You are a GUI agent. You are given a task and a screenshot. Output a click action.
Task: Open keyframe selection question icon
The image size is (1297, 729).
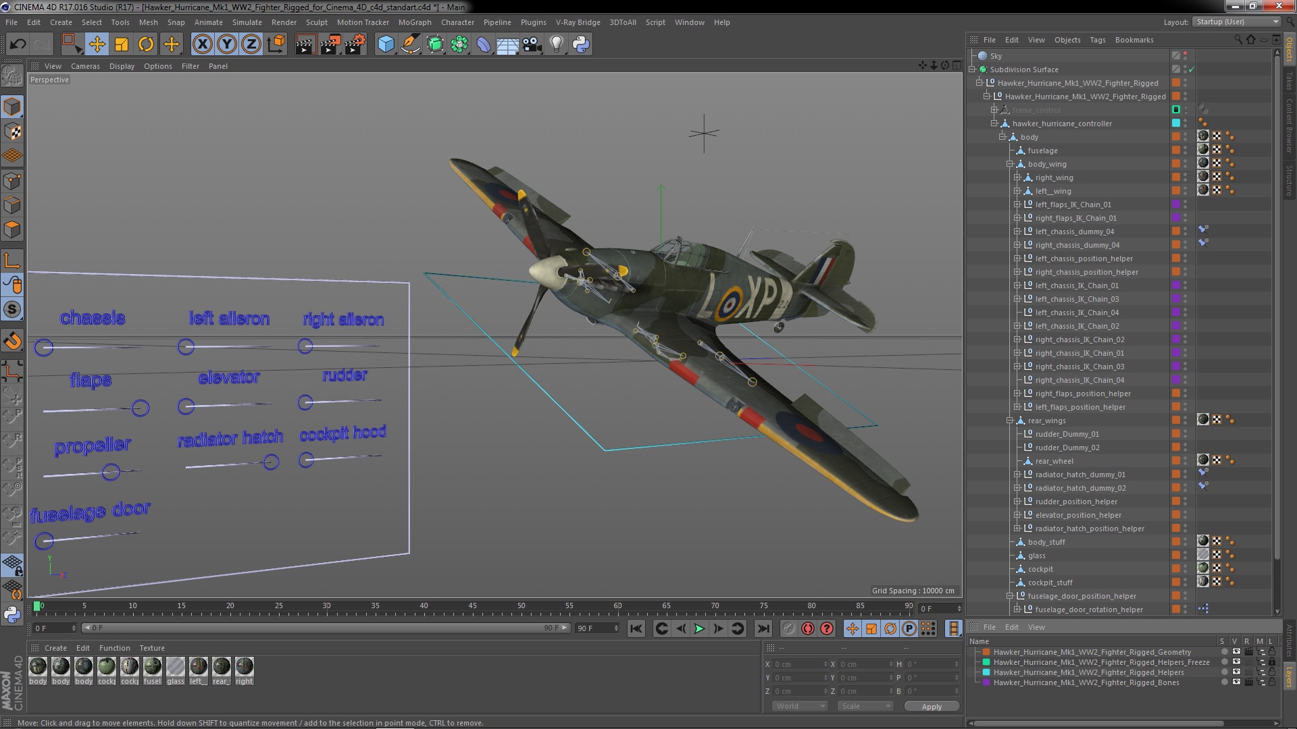coord(827,629)
